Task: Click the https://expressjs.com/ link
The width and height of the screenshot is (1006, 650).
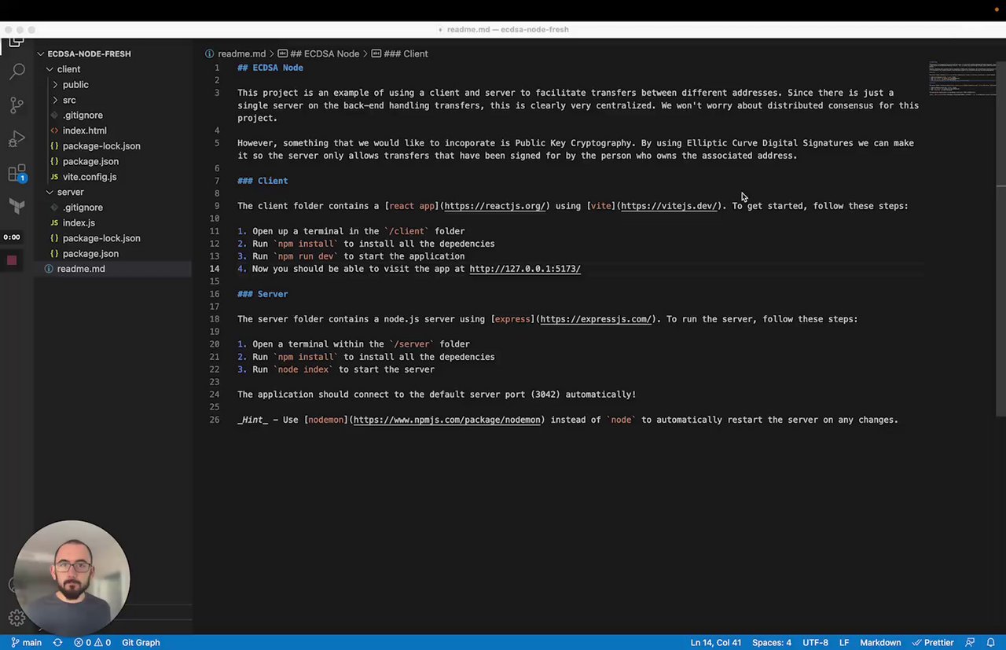Action: click(596, 319)
